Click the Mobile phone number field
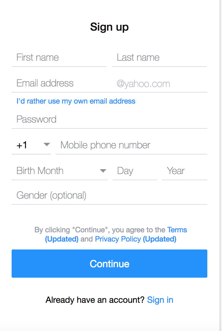 (131, 145)
